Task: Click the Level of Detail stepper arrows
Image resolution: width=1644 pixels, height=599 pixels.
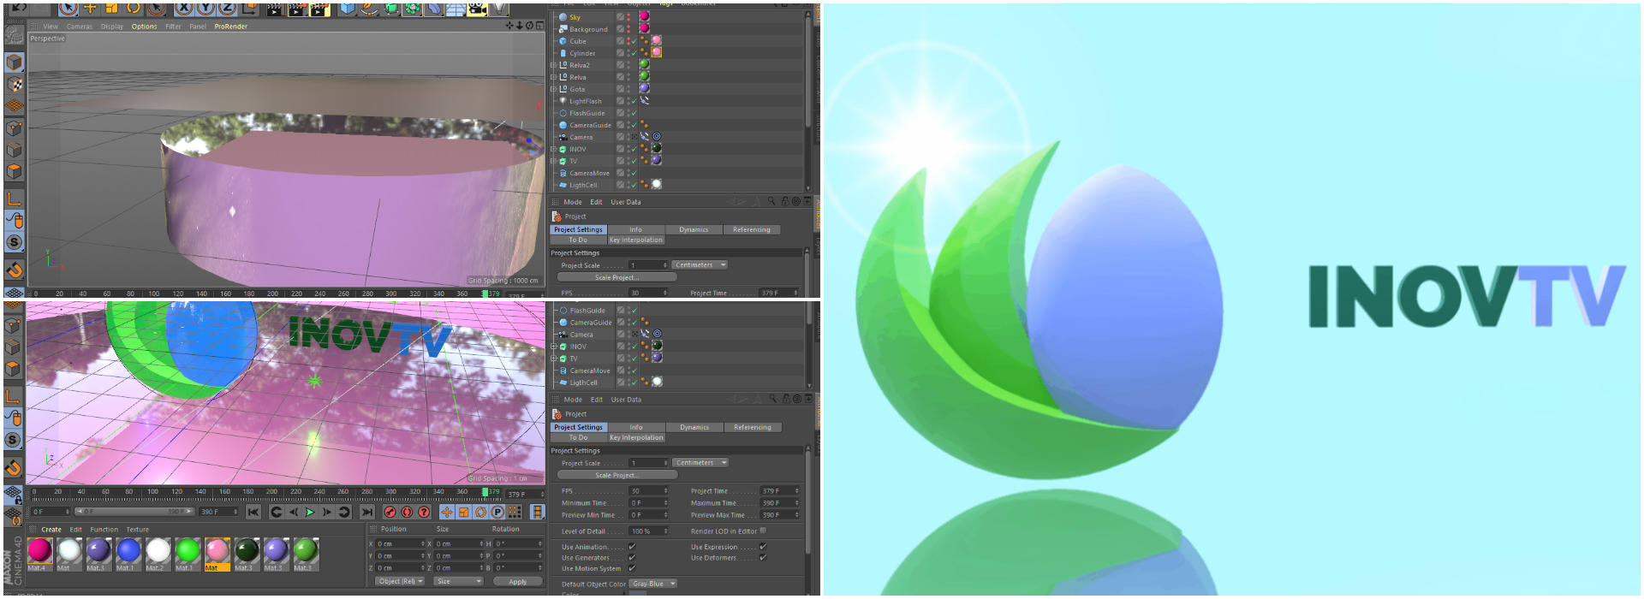Action: click(x=665, y=531)
